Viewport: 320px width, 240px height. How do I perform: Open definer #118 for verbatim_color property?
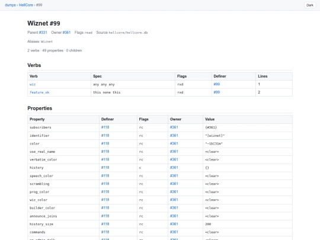(105, 159)
